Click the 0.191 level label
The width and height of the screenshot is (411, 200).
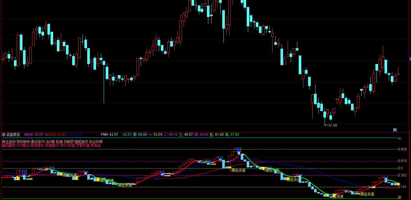pyautogui.click(x=402, y=187)
